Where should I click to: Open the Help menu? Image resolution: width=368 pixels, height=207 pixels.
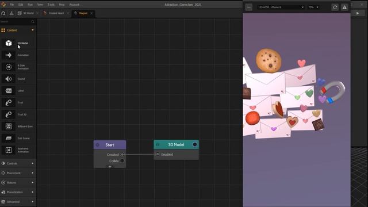pos(62,5)
